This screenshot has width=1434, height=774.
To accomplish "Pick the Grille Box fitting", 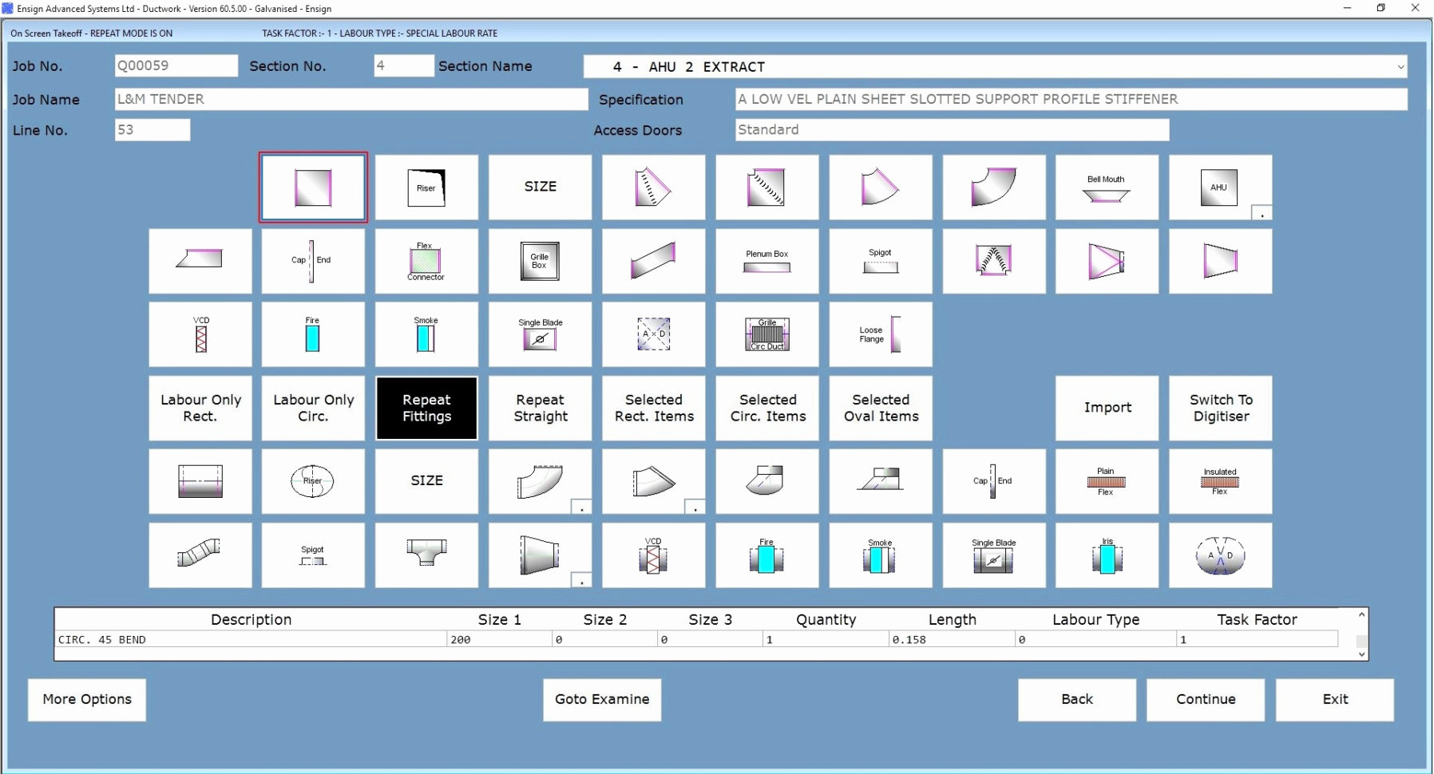I will coord(540,261).
